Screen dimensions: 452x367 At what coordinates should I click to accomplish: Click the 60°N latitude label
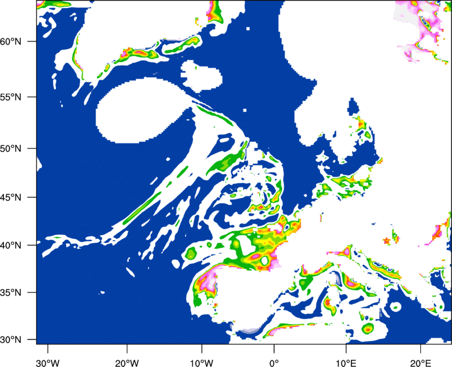coord(11,41)
